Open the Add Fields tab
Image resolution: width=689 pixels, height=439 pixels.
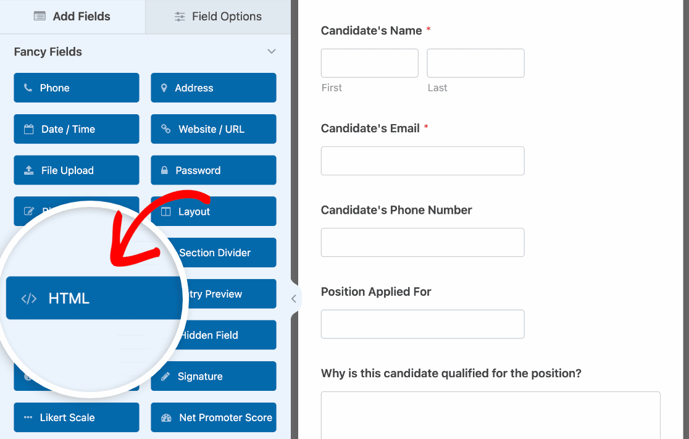click(x=72, y=17)
